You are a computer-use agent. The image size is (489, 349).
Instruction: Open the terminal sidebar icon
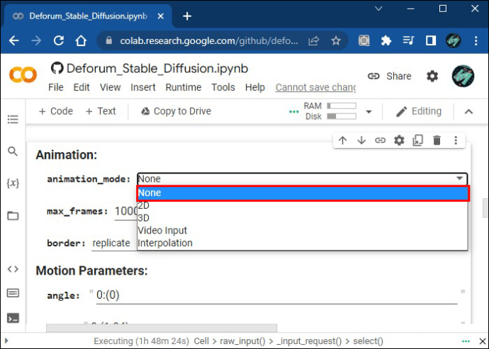tap(13, 318)
